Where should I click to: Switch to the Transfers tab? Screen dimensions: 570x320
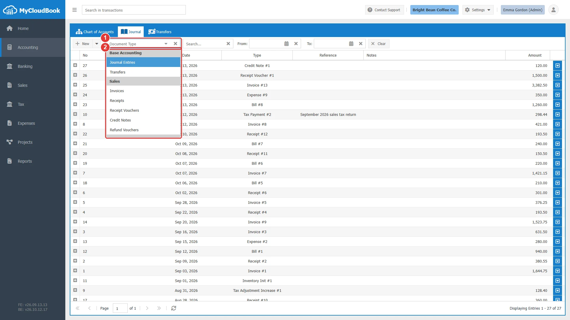pyautogui.click(x=160, y=32)
